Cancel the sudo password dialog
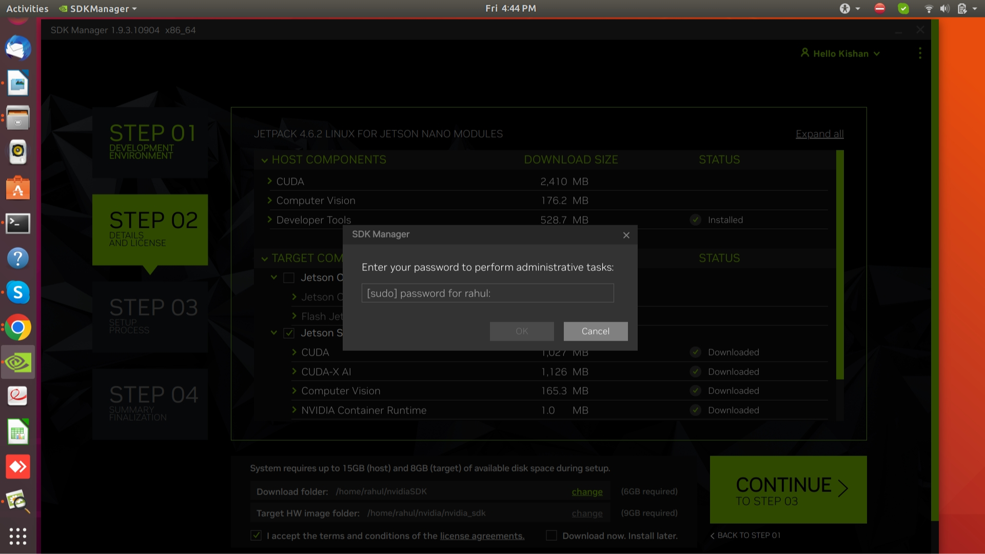Viewport: 985px width, 554px height. (x=595, y=331)
